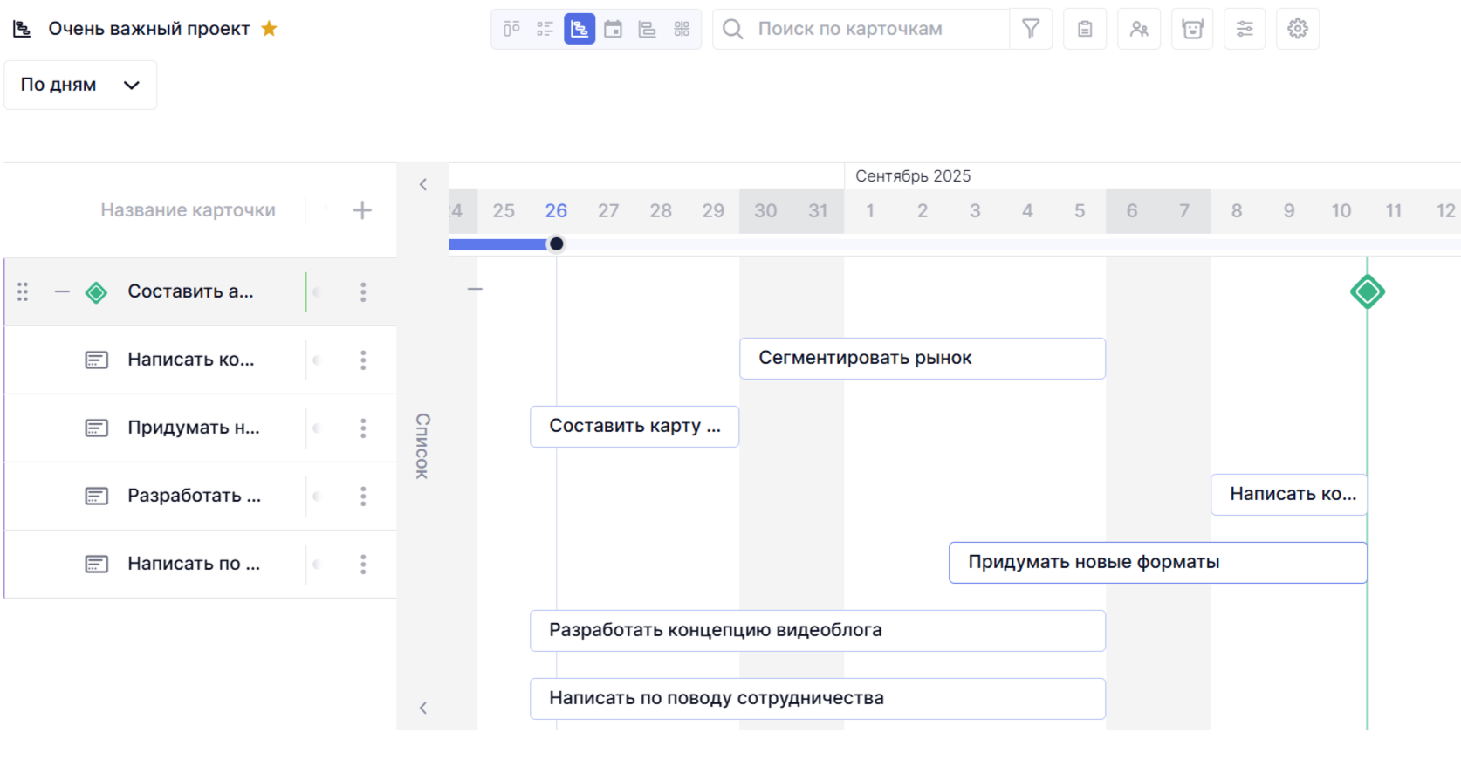The image size is (1461, 781).
Task: Open the three-dot menu for "Придумать н..."
Action: [363, 428]
